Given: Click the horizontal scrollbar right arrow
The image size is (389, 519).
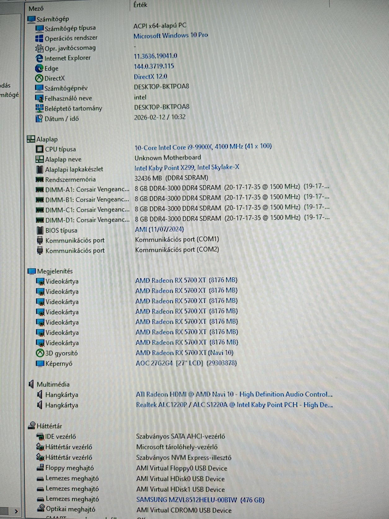Looking at the screenshot, I should 16,511.
